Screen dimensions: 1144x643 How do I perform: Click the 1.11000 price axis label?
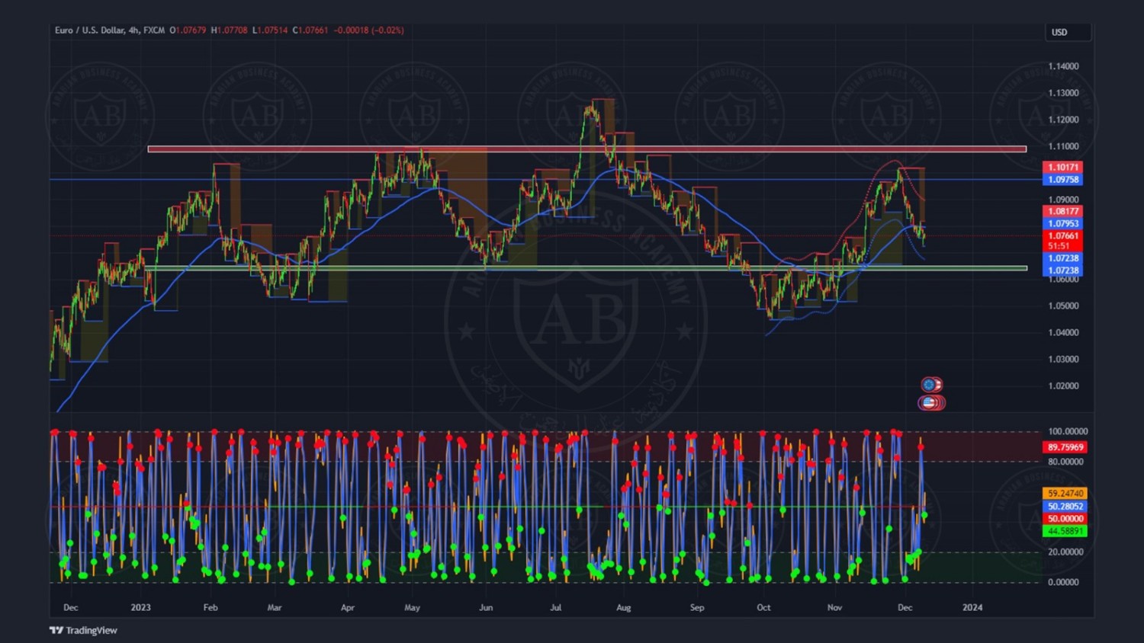coord(1063,146)
